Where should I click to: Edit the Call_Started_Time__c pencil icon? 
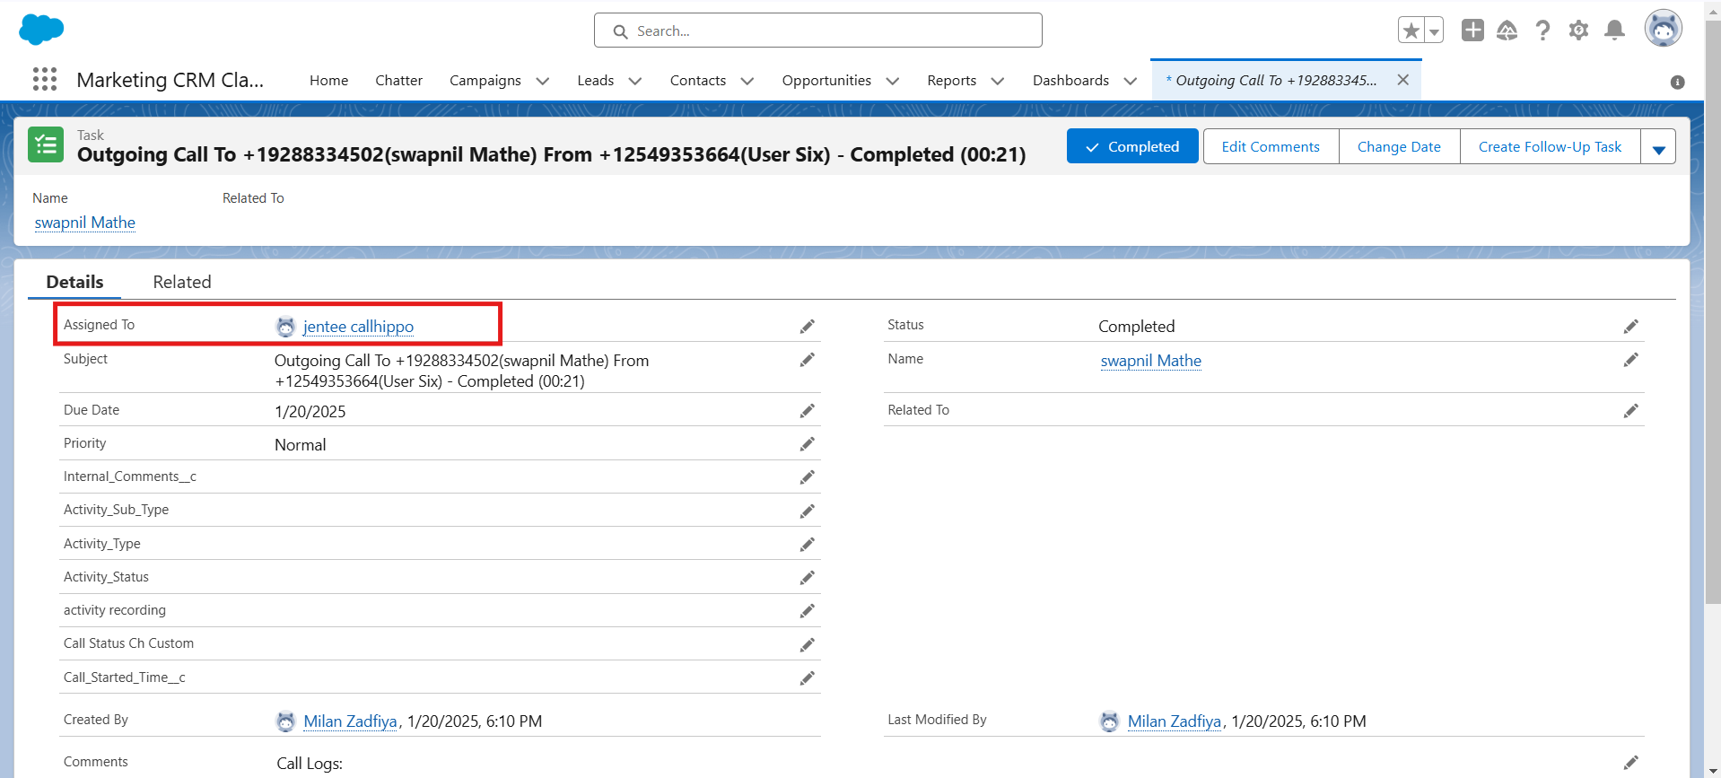(x=808, y=678)
